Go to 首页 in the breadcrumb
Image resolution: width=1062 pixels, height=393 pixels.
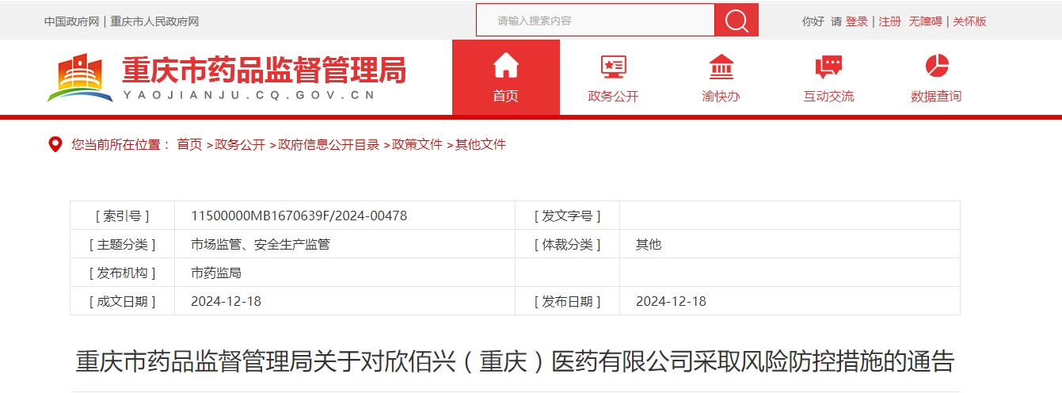click(x=189, y=144)
